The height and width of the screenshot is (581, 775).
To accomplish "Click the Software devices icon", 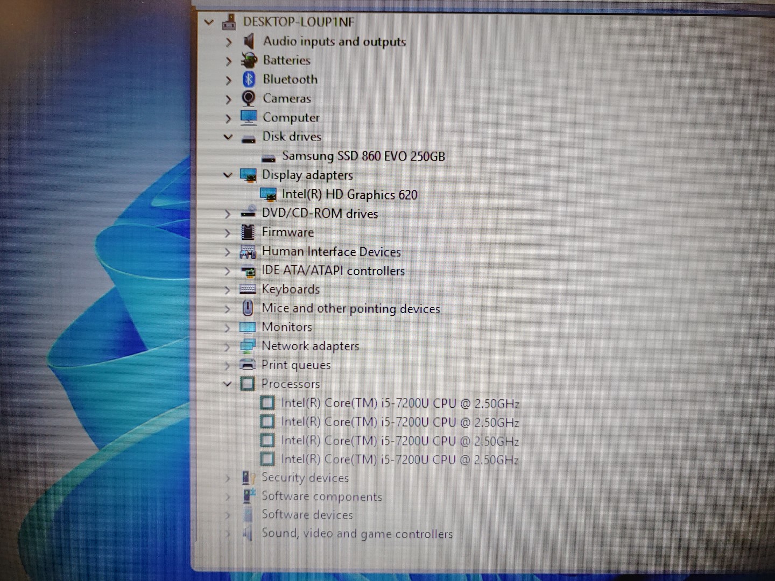I will [x=248, y=515].
